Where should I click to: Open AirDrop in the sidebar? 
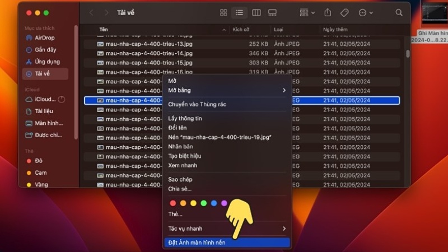coord(44,38)
